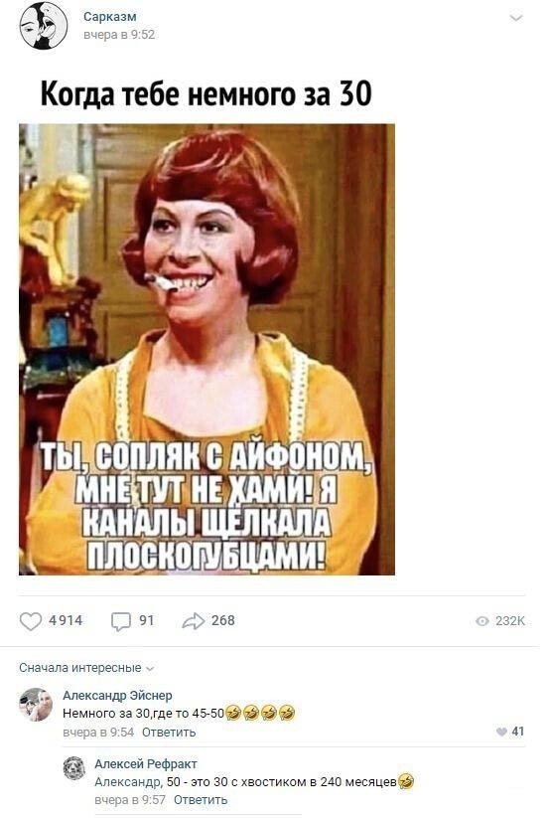549x818 pixels.
Task: Like the post with the heart icon
Action: pos(31,621)
